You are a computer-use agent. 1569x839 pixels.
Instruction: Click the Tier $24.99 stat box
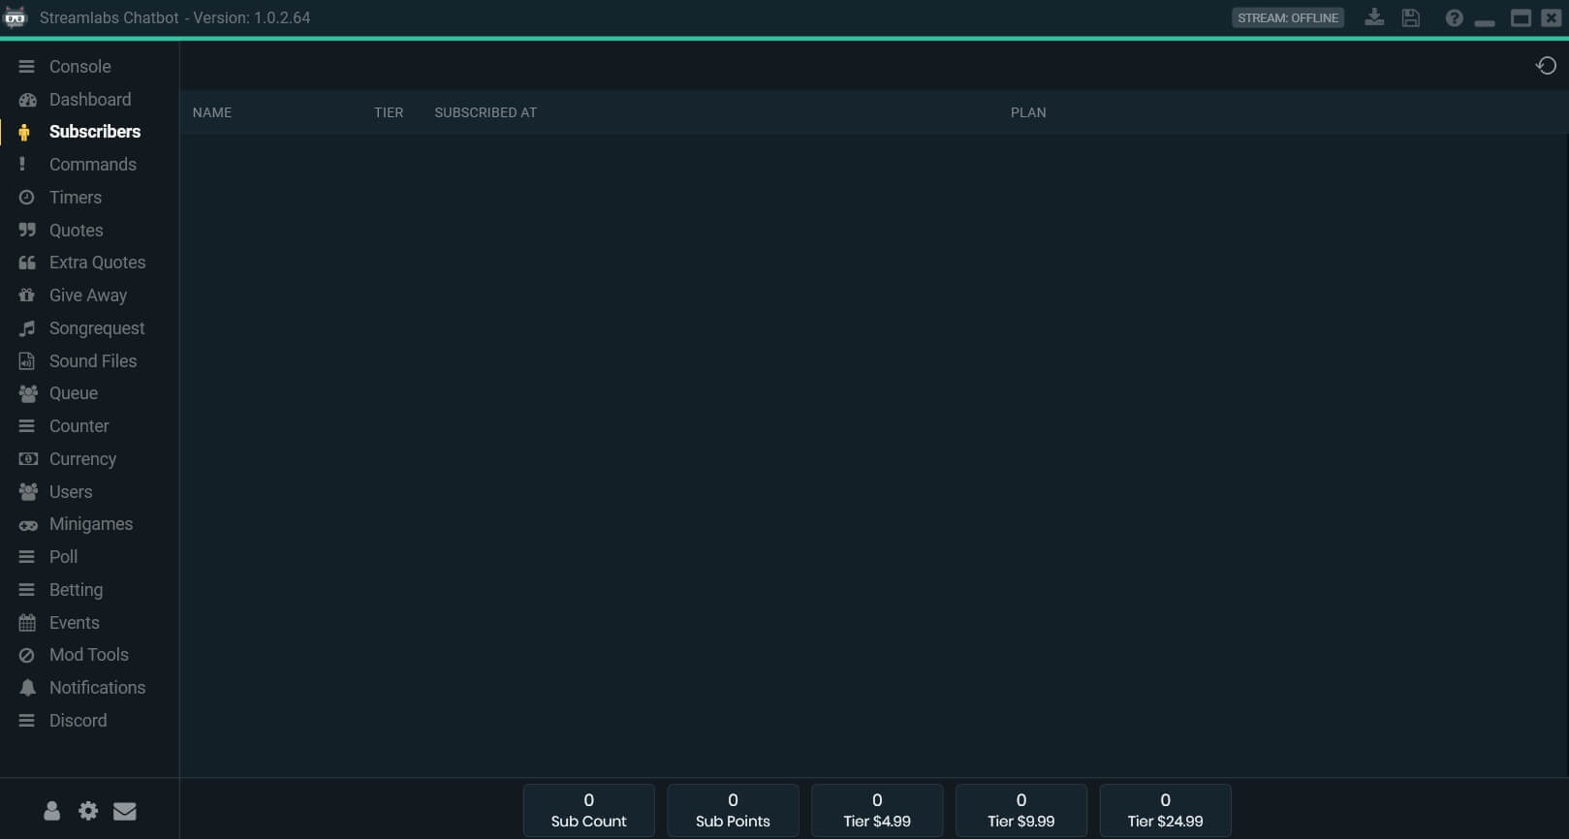pyautogui.click(x=1165, y=810)
